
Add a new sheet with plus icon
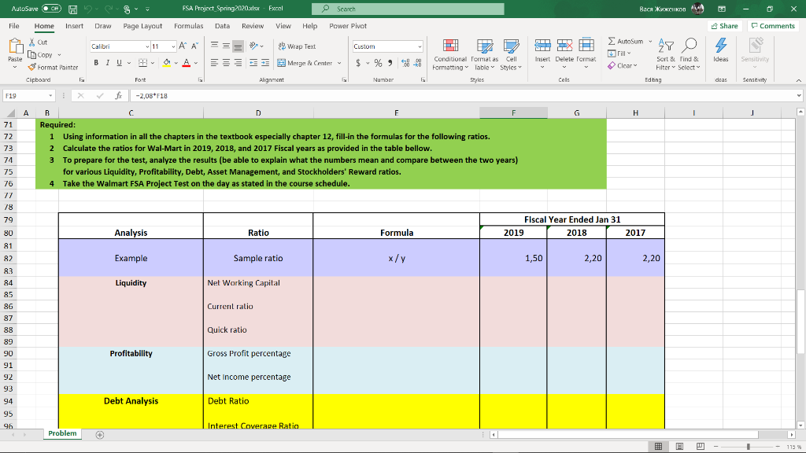[x=100, y=434]
